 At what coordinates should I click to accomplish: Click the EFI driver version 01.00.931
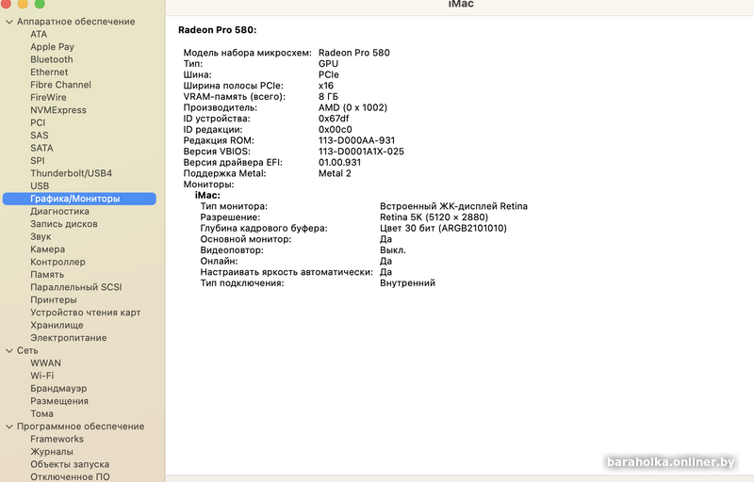pyautogui.click(x=339, y=162)
